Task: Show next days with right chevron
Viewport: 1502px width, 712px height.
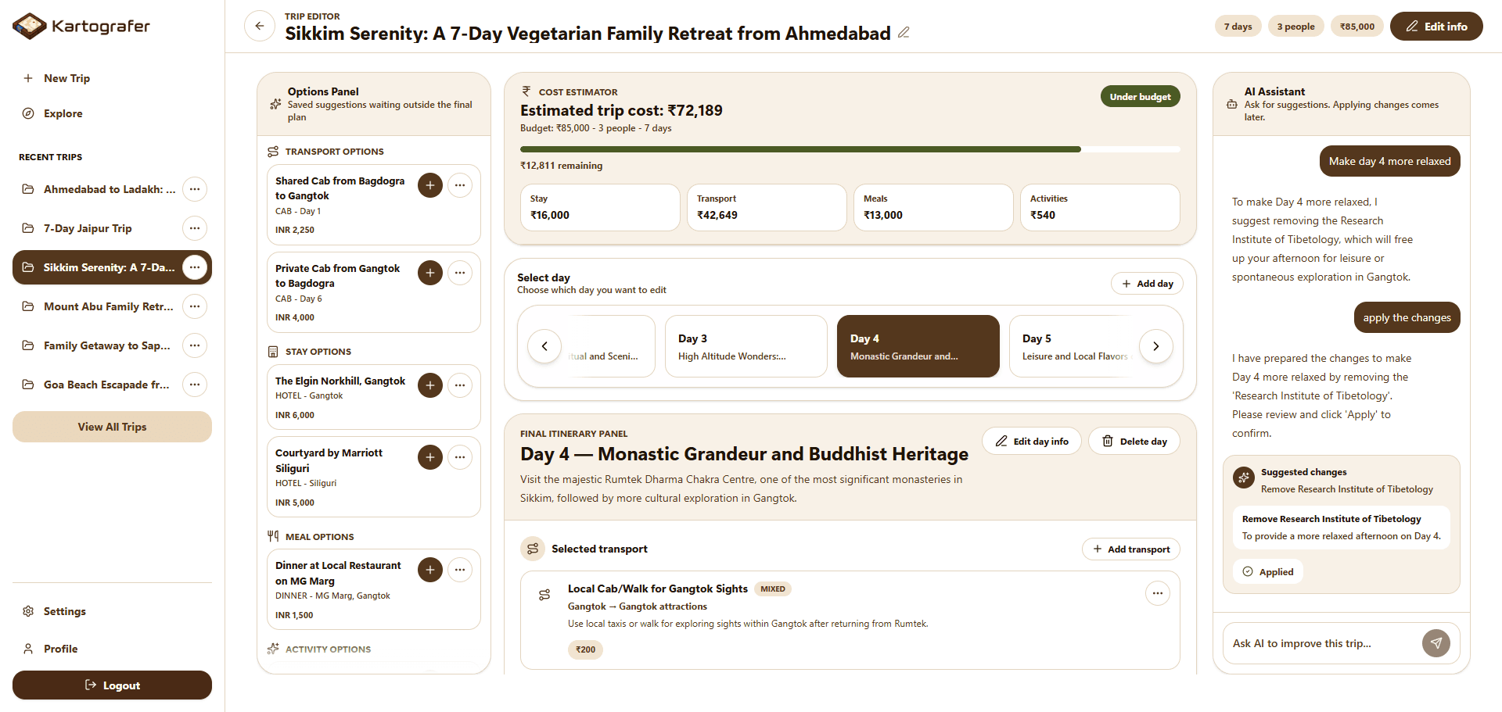Action: click(x=1156, y=346)
